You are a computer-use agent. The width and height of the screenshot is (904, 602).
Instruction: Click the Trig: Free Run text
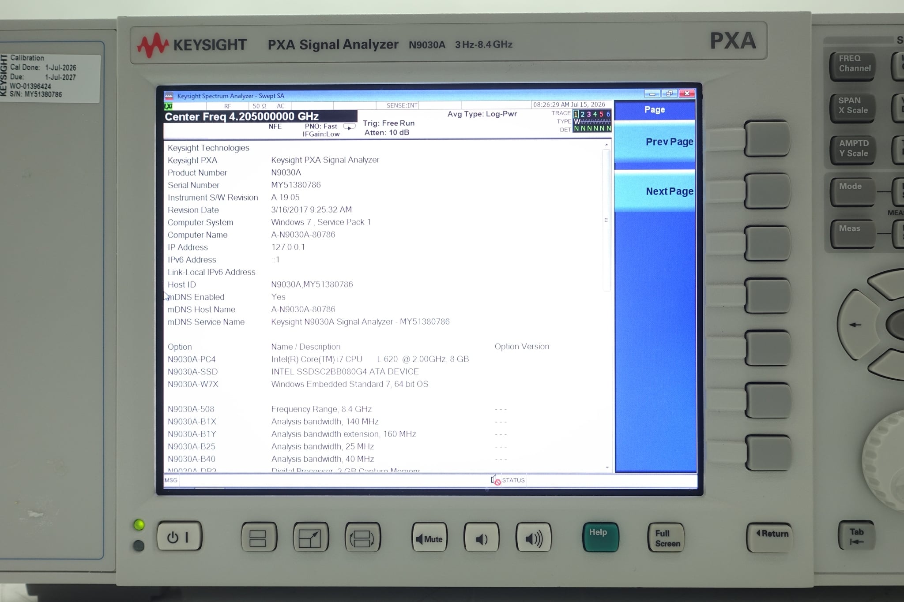coord(388,123)
